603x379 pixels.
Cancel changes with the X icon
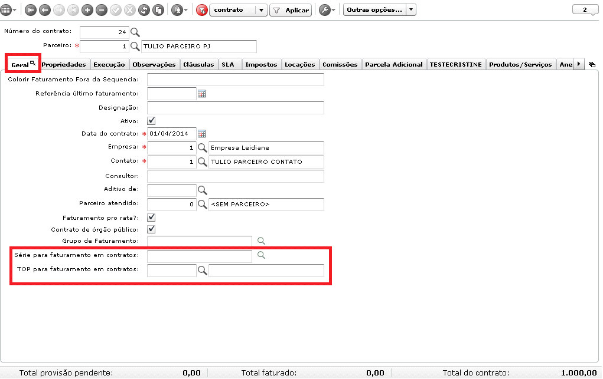point(130,10)
